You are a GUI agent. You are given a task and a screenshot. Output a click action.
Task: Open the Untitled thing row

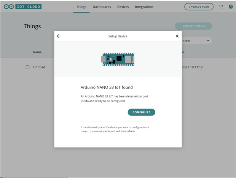coord(39,67)
